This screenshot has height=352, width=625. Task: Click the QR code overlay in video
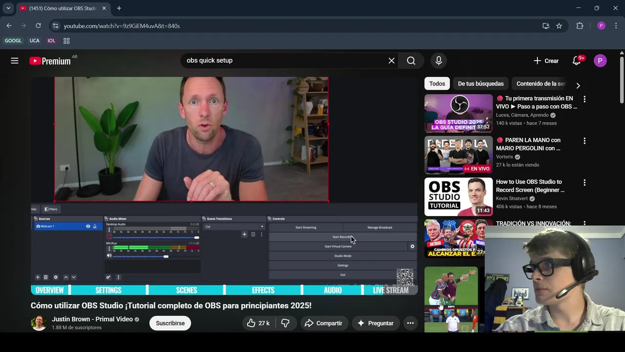tap(405, 277)
